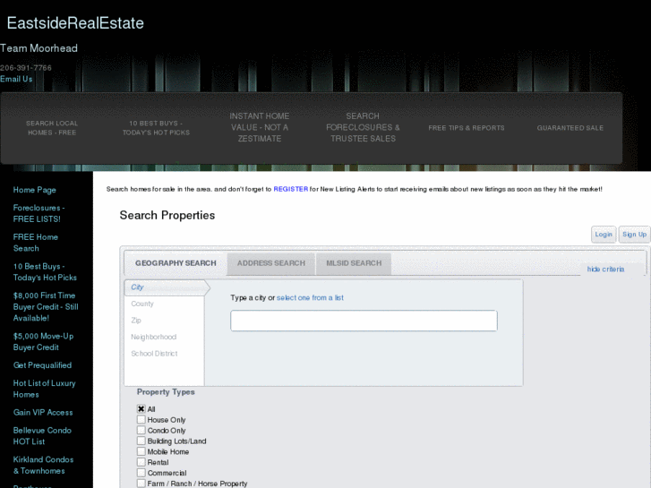Check the Rental property type
Image resolution: width=651 pixels, height=488 pixels.
(141, 462)
